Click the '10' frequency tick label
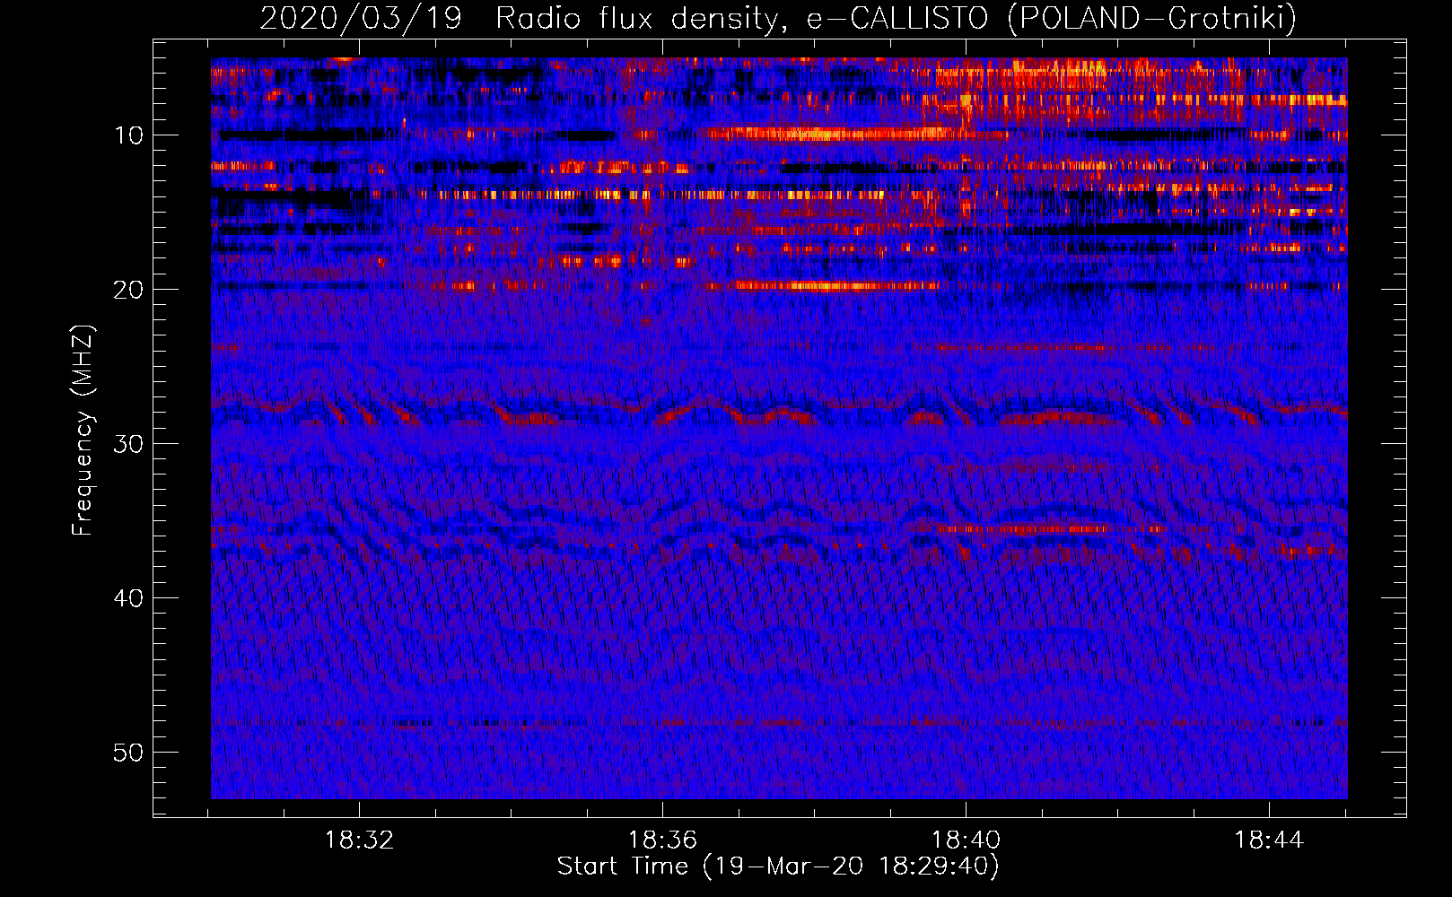The height and width of the screenshot is (897, 1452). [129, 135]
